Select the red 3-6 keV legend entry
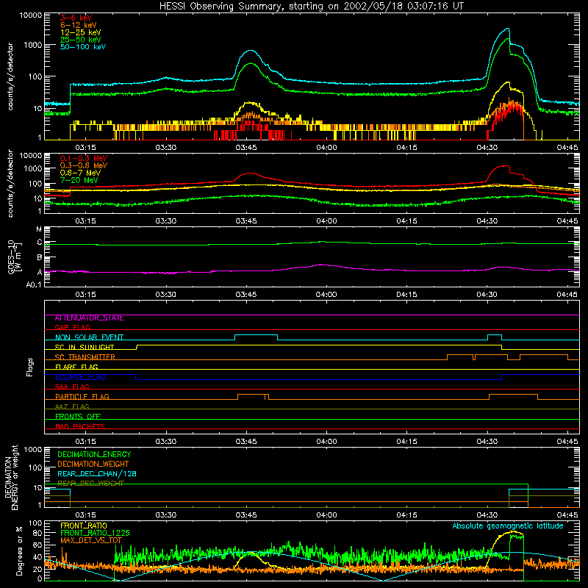This screenshot has height=588, width=588. (x=76, y=18)
